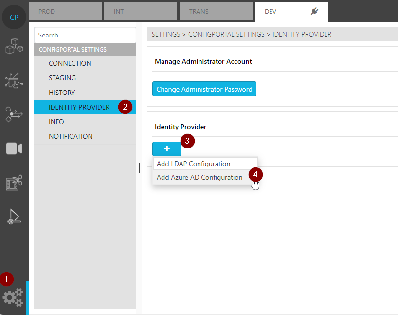This screenshot has height=315, width=398.
Task: Click the triangle ruler sidebar icon
Action: click(x=14, y=217)
